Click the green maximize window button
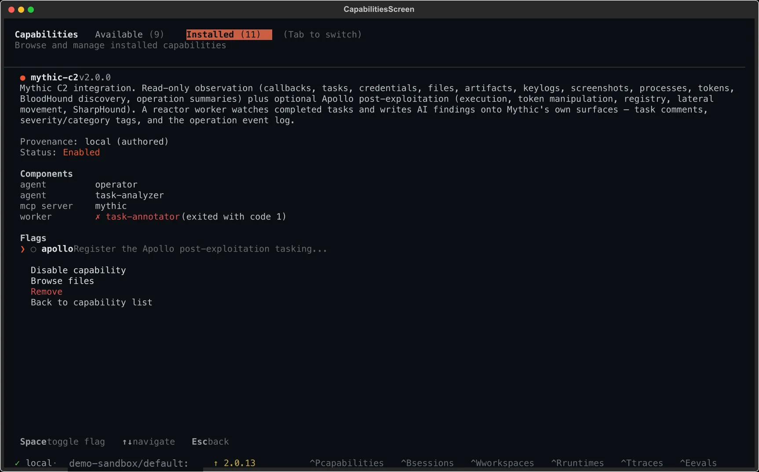The width and height of the screenshot is (759, 472). (x=31, y=10)
